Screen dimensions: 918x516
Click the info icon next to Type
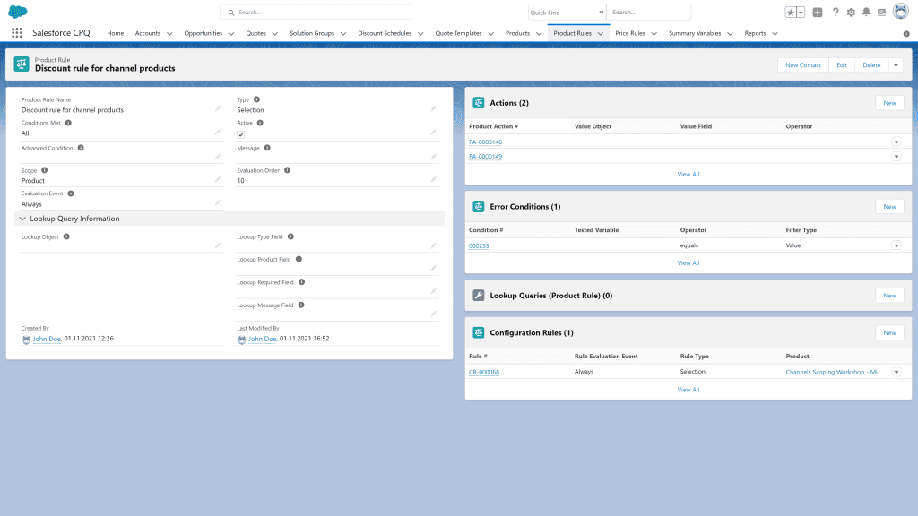[256, 99]
